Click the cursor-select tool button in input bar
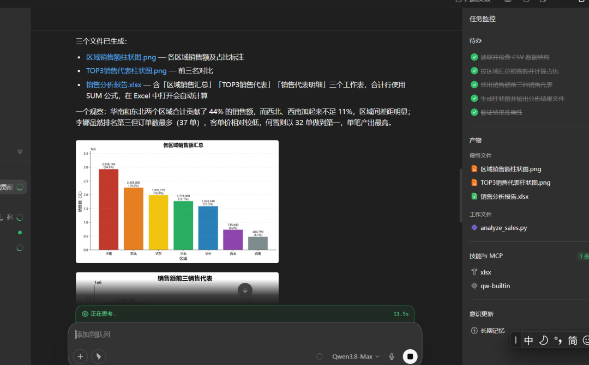Screen dimensions: 589x365 (99, 356)
